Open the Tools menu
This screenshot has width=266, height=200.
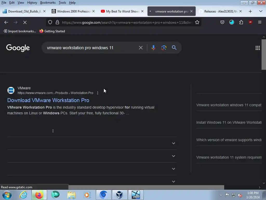62,3
